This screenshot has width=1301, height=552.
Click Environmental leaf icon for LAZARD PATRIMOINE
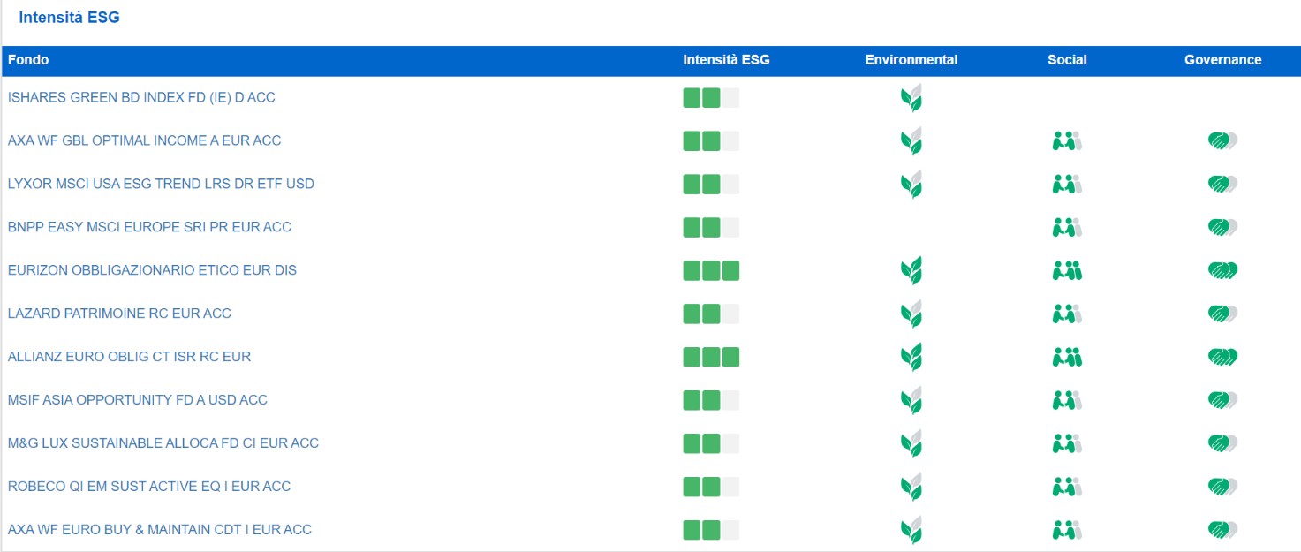click(x=911, y=314)
